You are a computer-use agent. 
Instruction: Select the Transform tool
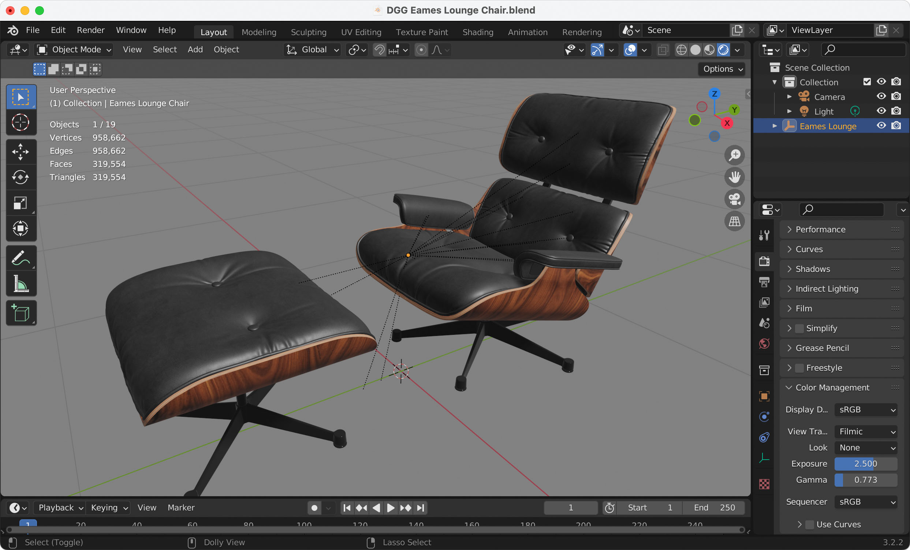point(20,228)
